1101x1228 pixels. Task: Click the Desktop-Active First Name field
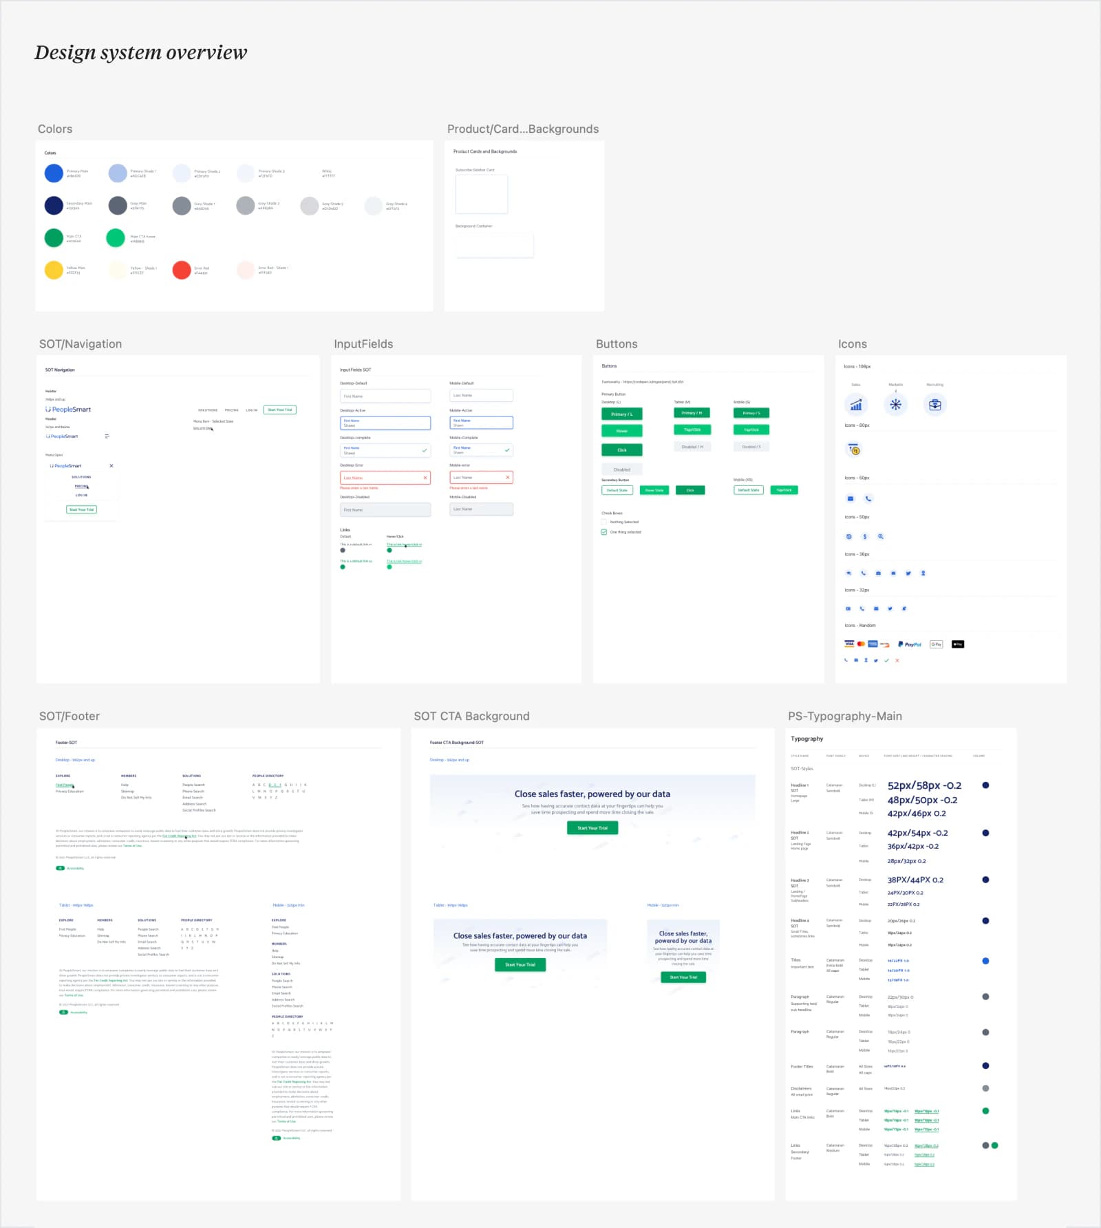tap(385, 423)
